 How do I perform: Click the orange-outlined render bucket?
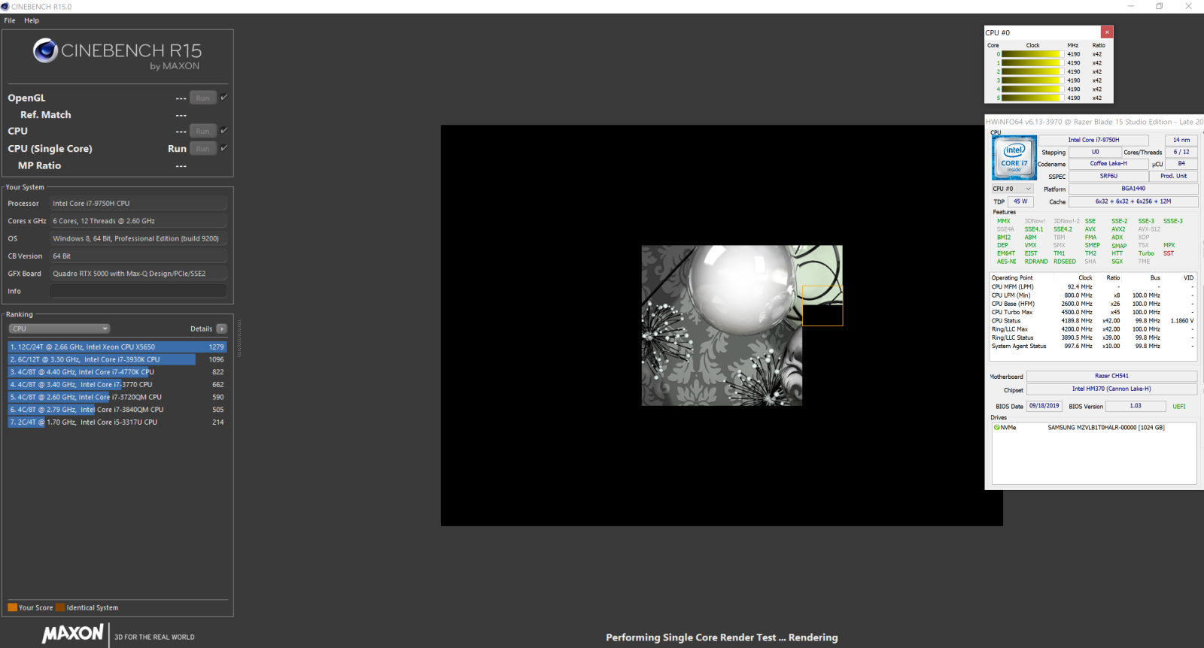[x=822, y=306]
